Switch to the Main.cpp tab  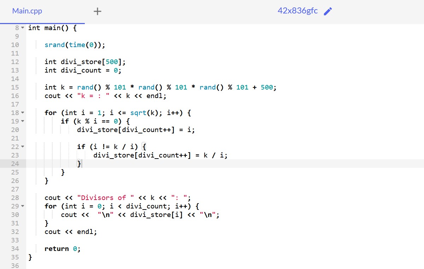click(x=27, y=11)
